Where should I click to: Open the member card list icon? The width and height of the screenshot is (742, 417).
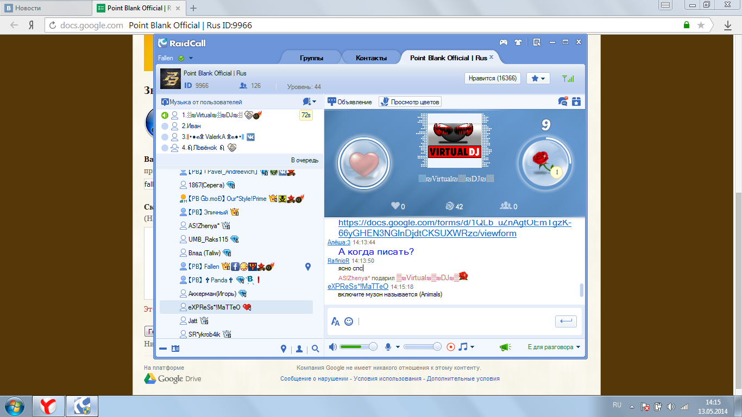[175, 349]
